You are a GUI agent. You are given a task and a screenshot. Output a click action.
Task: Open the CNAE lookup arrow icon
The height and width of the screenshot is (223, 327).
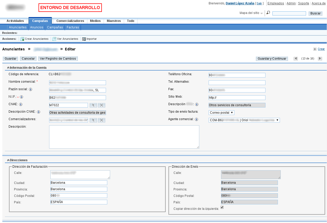pyautogui.click(x=93, y=105)
